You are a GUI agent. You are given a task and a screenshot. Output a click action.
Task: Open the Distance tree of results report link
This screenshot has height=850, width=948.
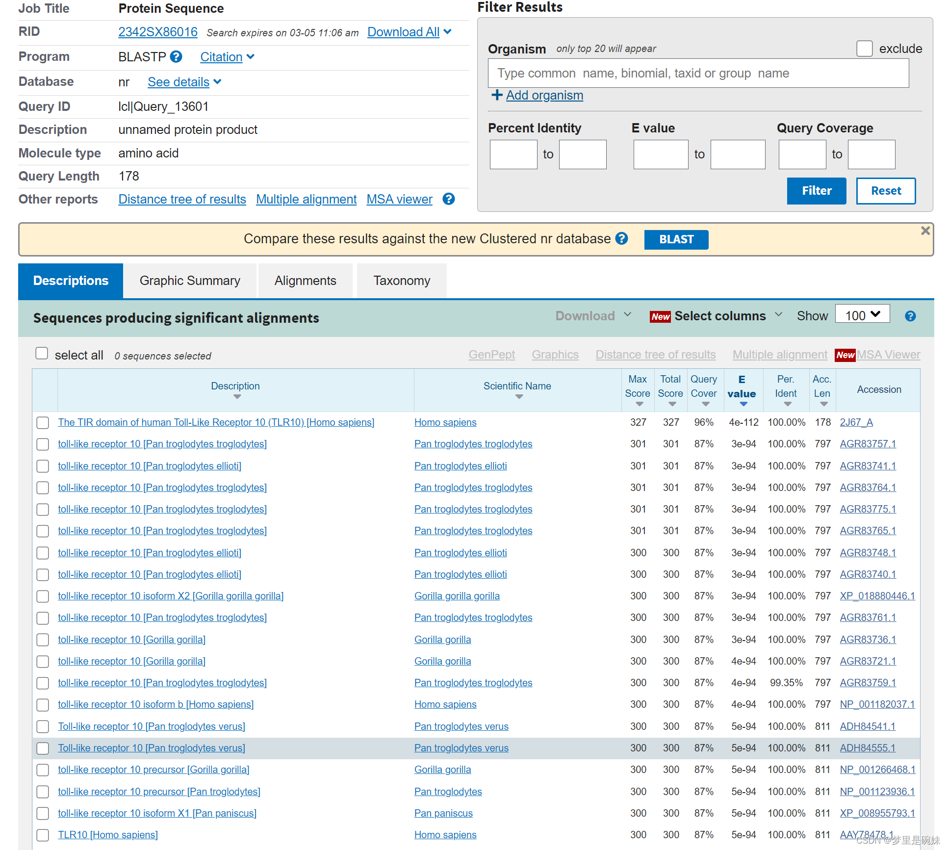point(182,200)
